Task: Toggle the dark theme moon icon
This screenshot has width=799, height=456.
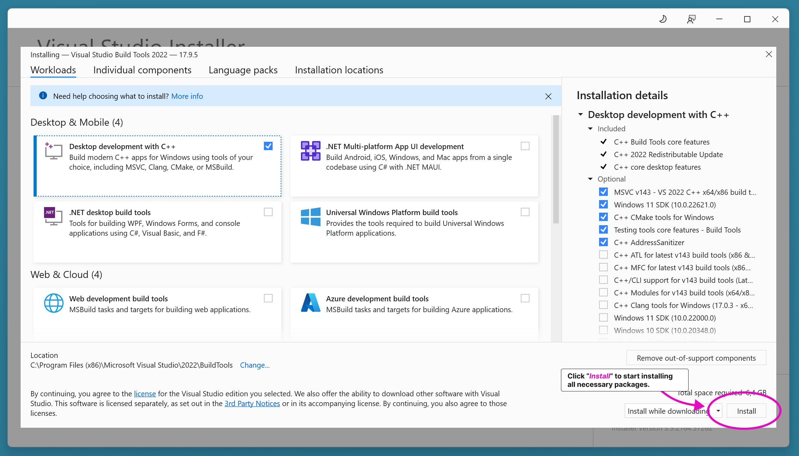Action: point(663,19)
